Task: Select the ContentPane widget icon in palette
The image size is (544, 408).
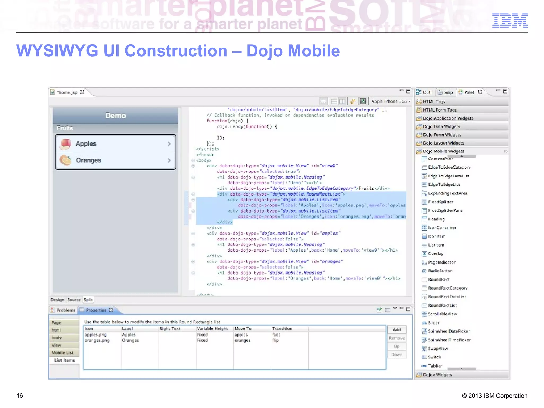Action: [x=424, y=159]
